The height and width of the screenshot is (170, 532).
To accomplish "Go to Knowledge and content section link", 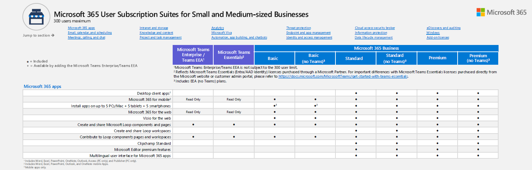I will click(x=156, y=33).
